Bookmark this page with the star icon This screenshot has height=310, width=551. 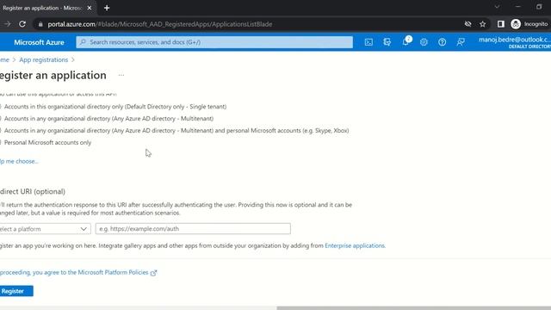coord(482,24)
